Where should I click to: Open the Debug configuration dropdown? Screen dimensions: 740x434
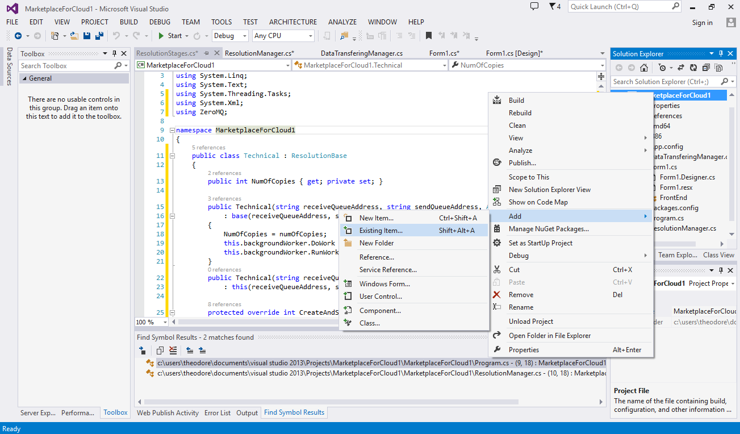pos(245,36)
